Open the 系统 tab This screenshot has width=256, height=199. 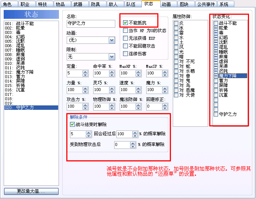pos(225,4)
